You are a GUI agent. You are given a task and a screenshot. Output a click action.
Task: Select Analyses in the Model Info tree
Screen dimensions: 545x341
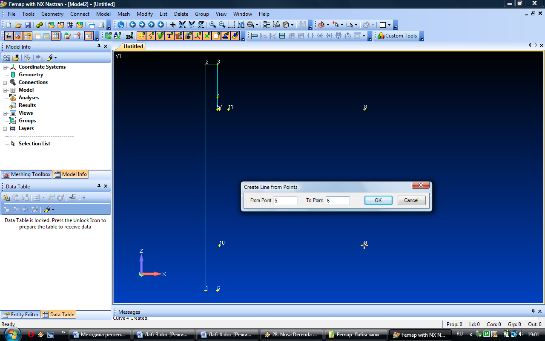tap(29, 98)
